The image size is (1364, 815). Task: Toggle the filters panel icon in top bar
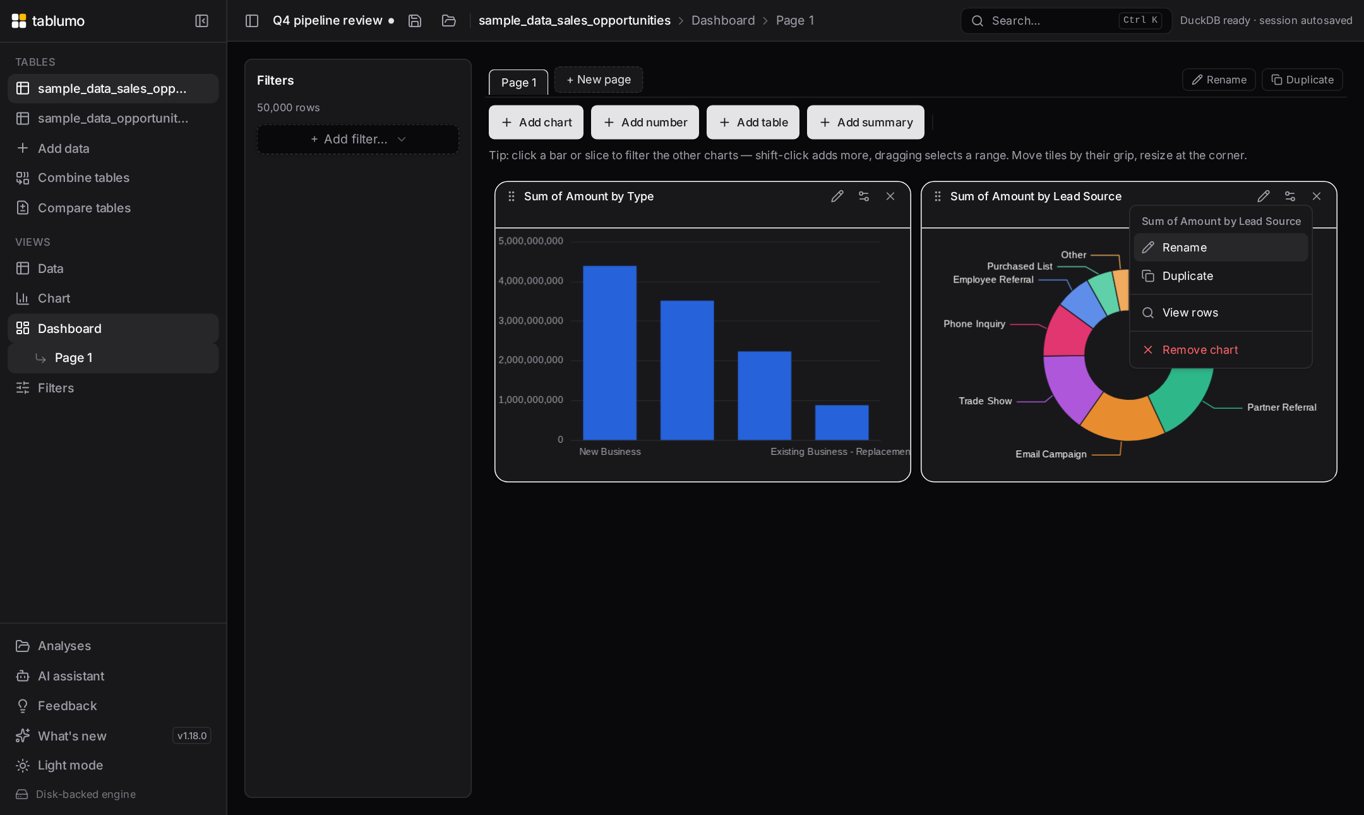252,21
